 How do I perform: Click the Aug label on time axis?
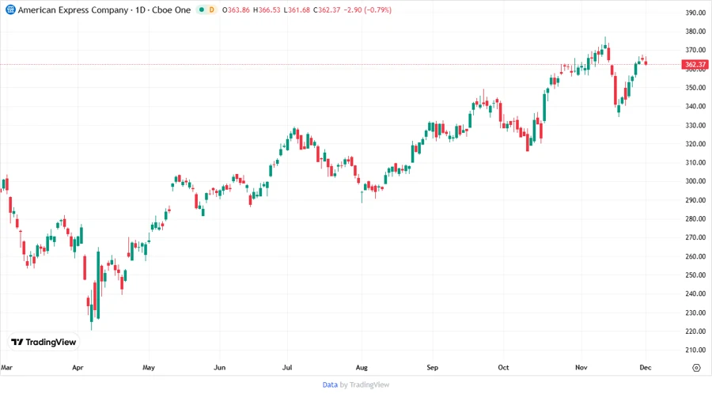362,368
